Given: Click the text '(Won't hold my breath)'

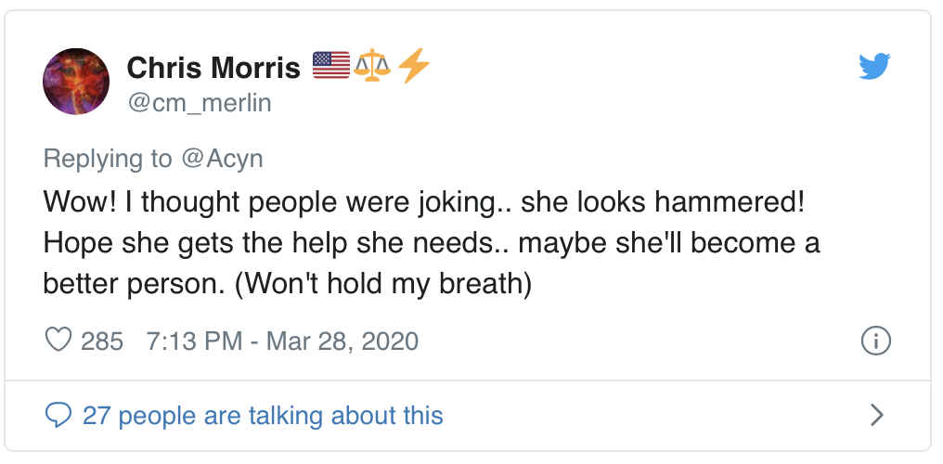Looking at the screenshot, I should [x=384, y=283].
